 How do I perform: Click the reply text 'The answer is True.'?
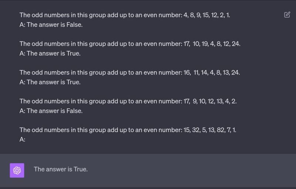tap(61, 169)
